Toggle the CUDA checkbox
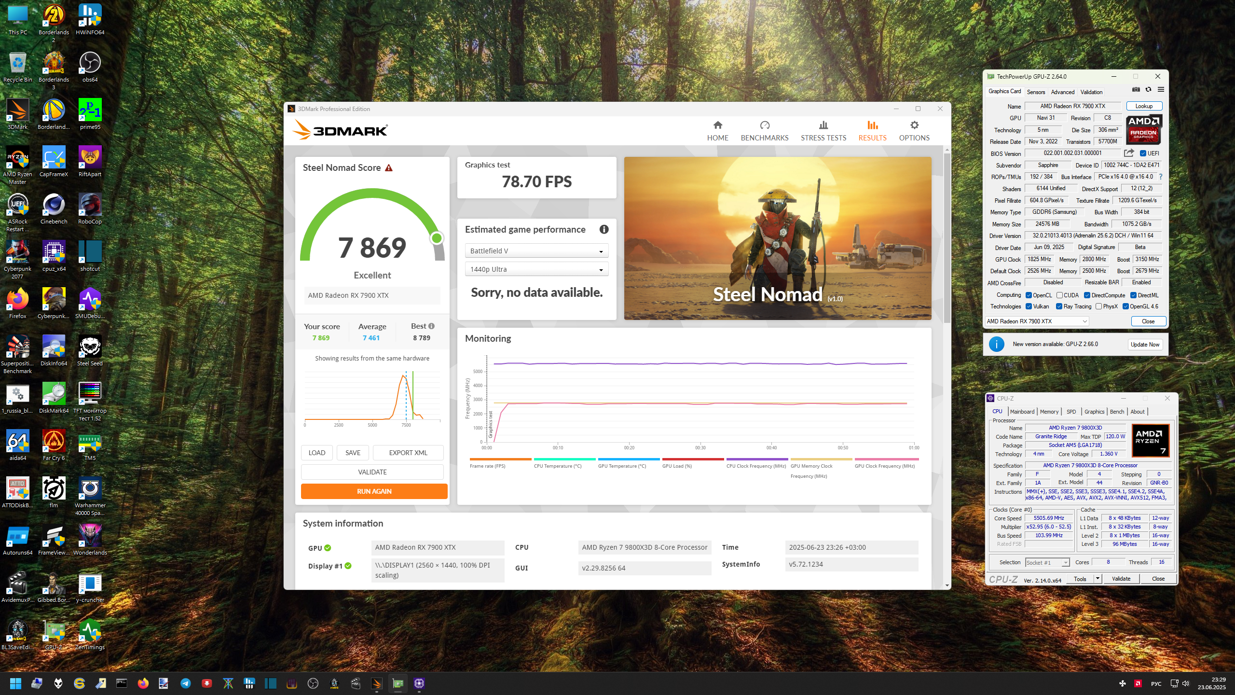The width and height of the screenshot is (1235, 695). pos(1059,295)
